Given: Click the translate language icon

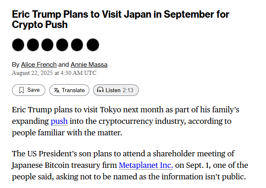Looking at the screenshot, I should click(x=57, y=90).
